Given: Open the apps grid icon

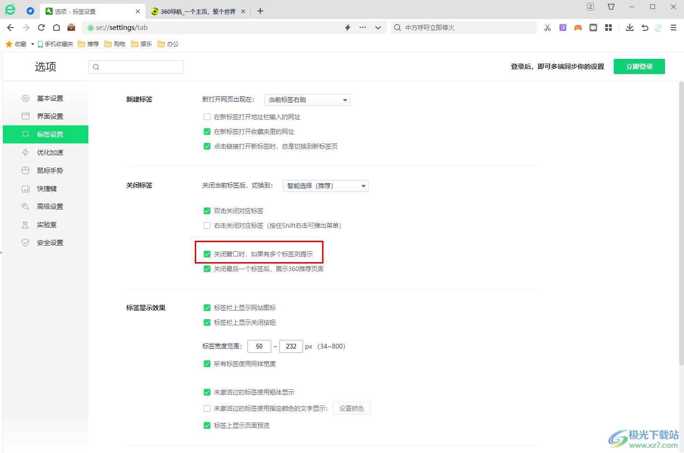Looking at the screenshot, I should pos(608,28).
